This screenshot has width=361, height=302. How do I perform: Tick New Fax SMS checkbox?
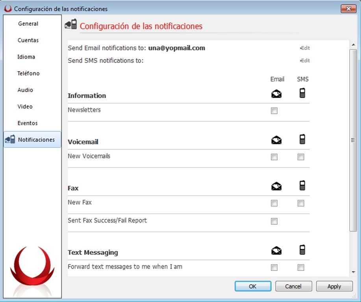[301, 203]
